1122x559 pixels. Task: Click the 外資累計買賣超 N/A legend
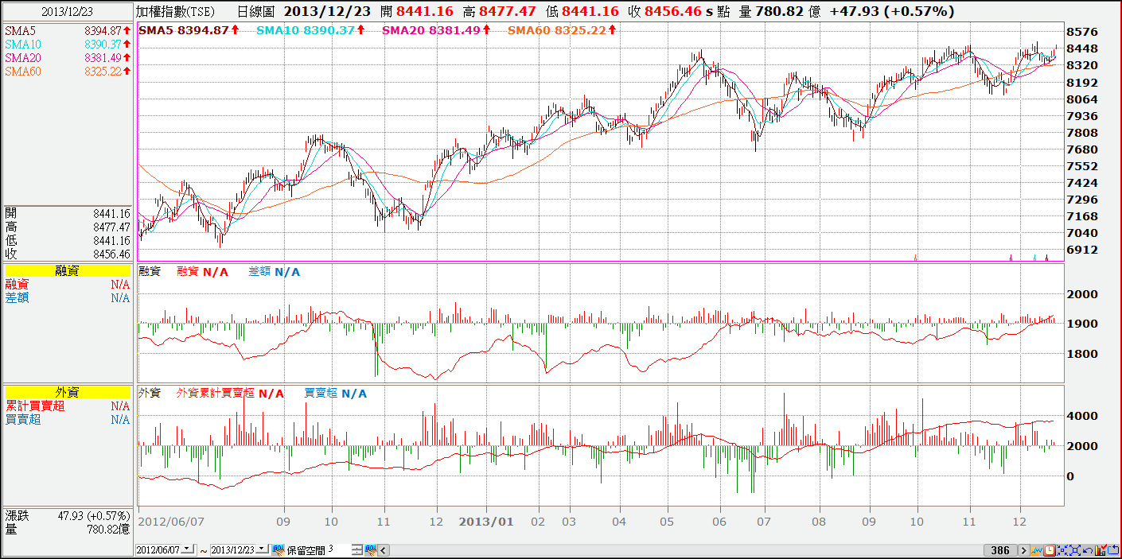click(230, 393)
